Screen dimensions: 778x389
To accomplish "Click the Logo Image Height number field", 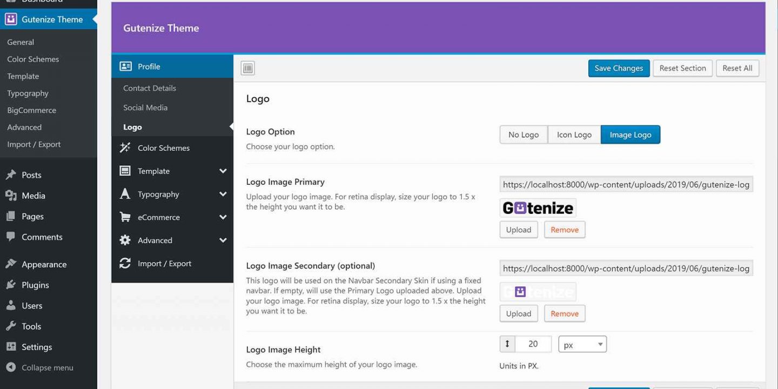I will tap(533, 344).
